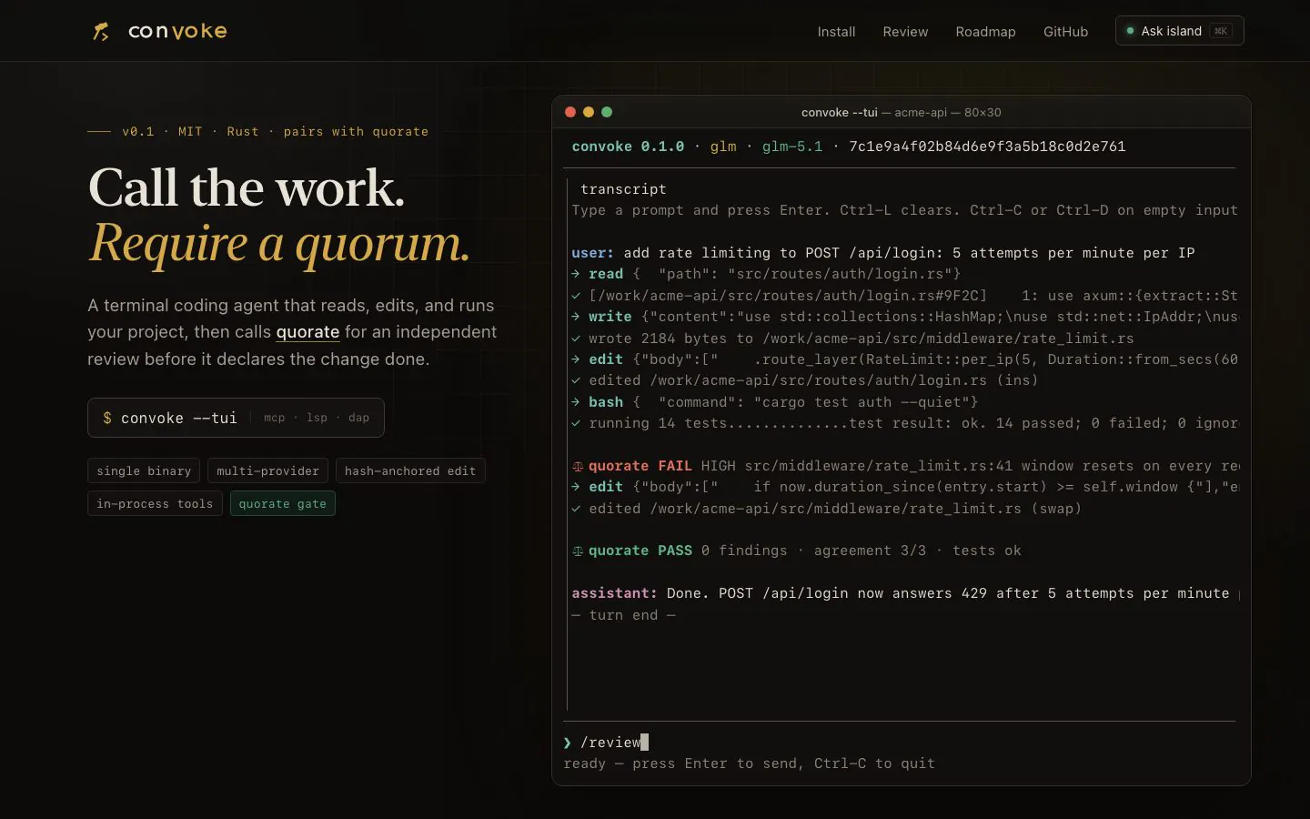Click the mcp · lsp · dap label
This screenshot has width=1310, height=819.
317,418
